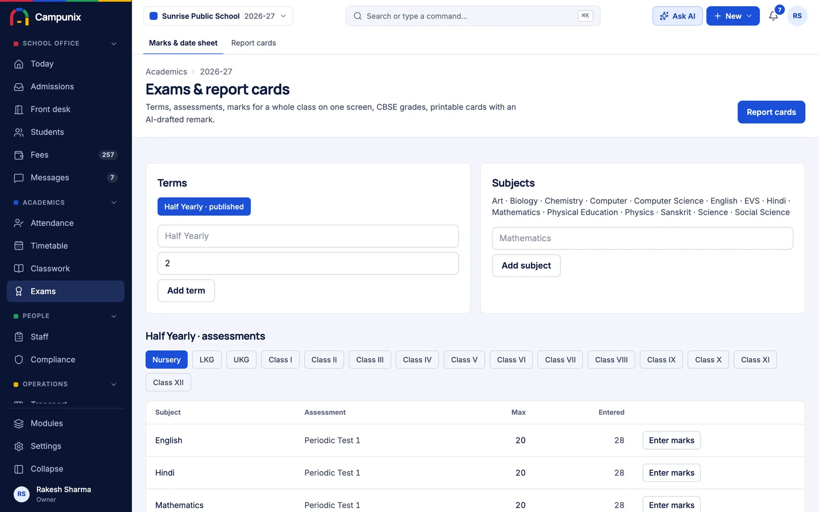Open Admissions inbox icon in sidebar
This screenshot has height=512, width=819.
pyautogui.click(x=19, y=87)
